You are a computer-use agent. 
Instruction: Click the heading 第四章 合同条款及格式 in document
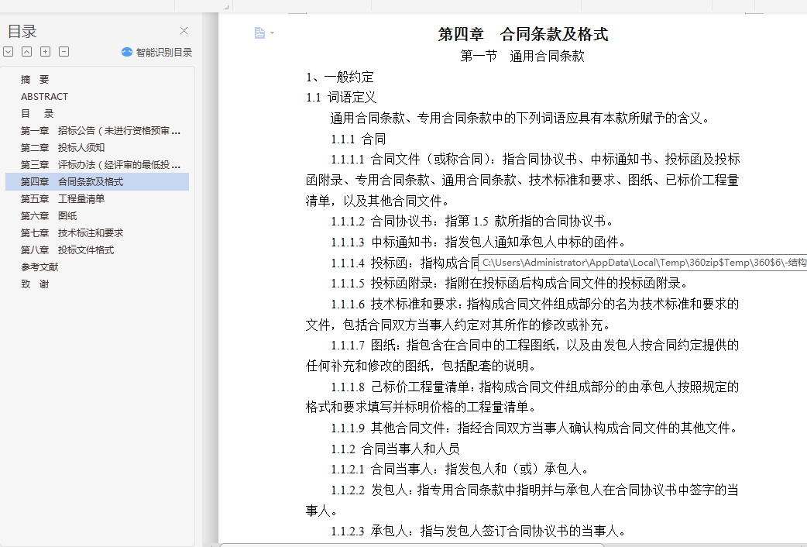(x=523, y=35)
